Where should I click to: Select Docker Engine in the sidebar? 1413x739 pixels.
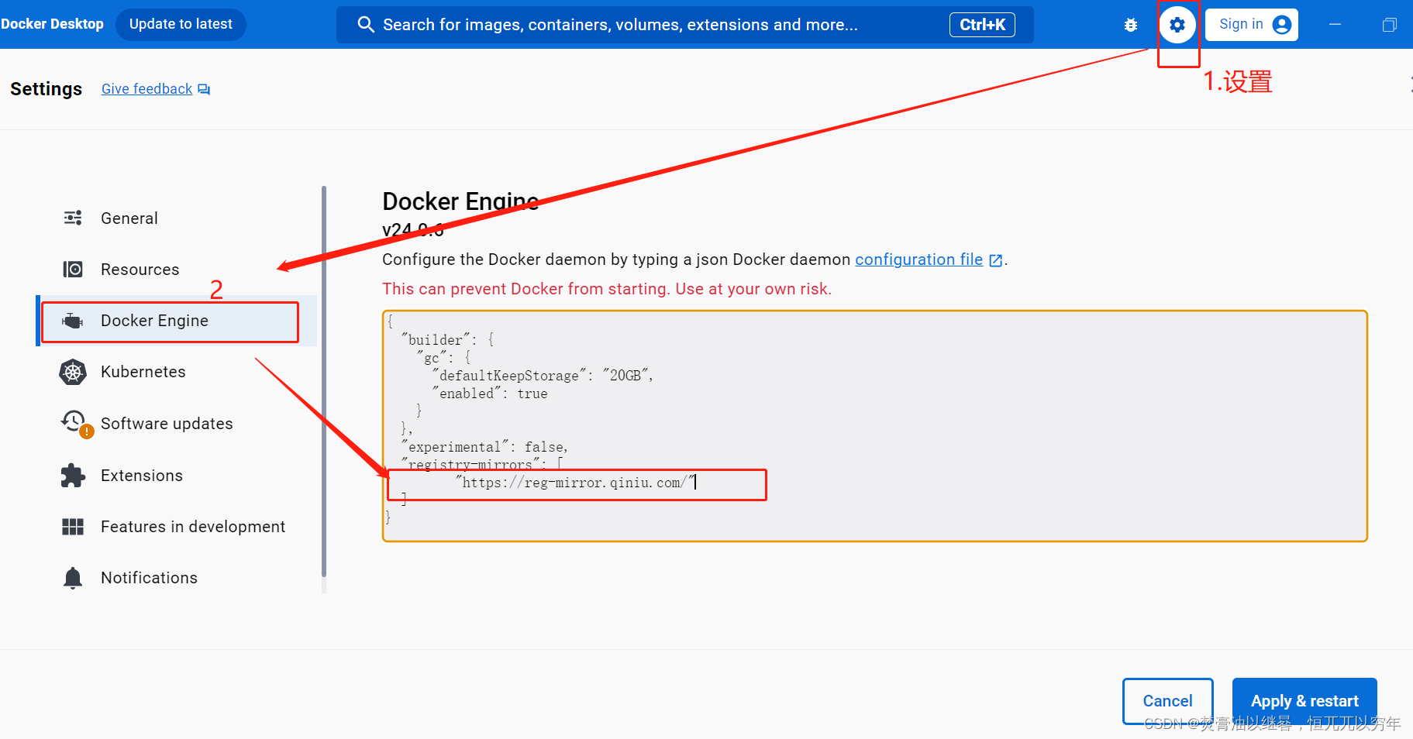pyautogui.click(x=154, y=321)
